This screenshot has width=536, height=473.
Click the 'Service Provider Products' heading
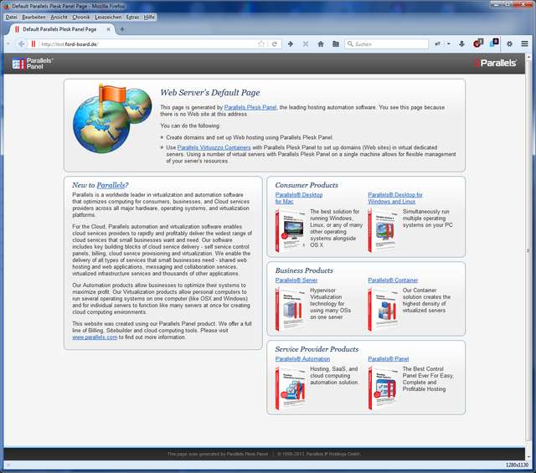317,349
